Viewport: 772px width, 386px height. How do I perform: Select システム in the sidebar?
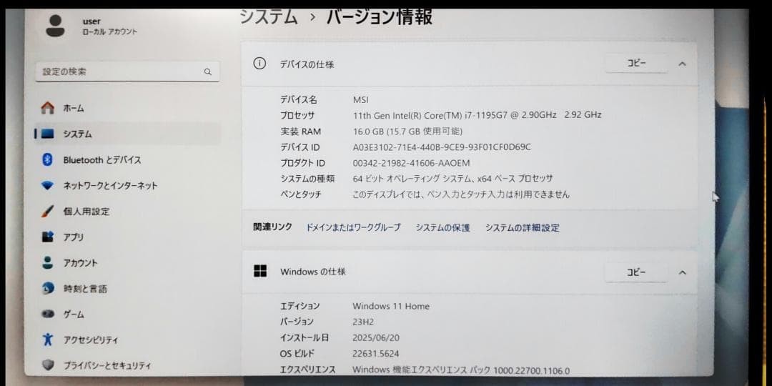pos(128,134)
